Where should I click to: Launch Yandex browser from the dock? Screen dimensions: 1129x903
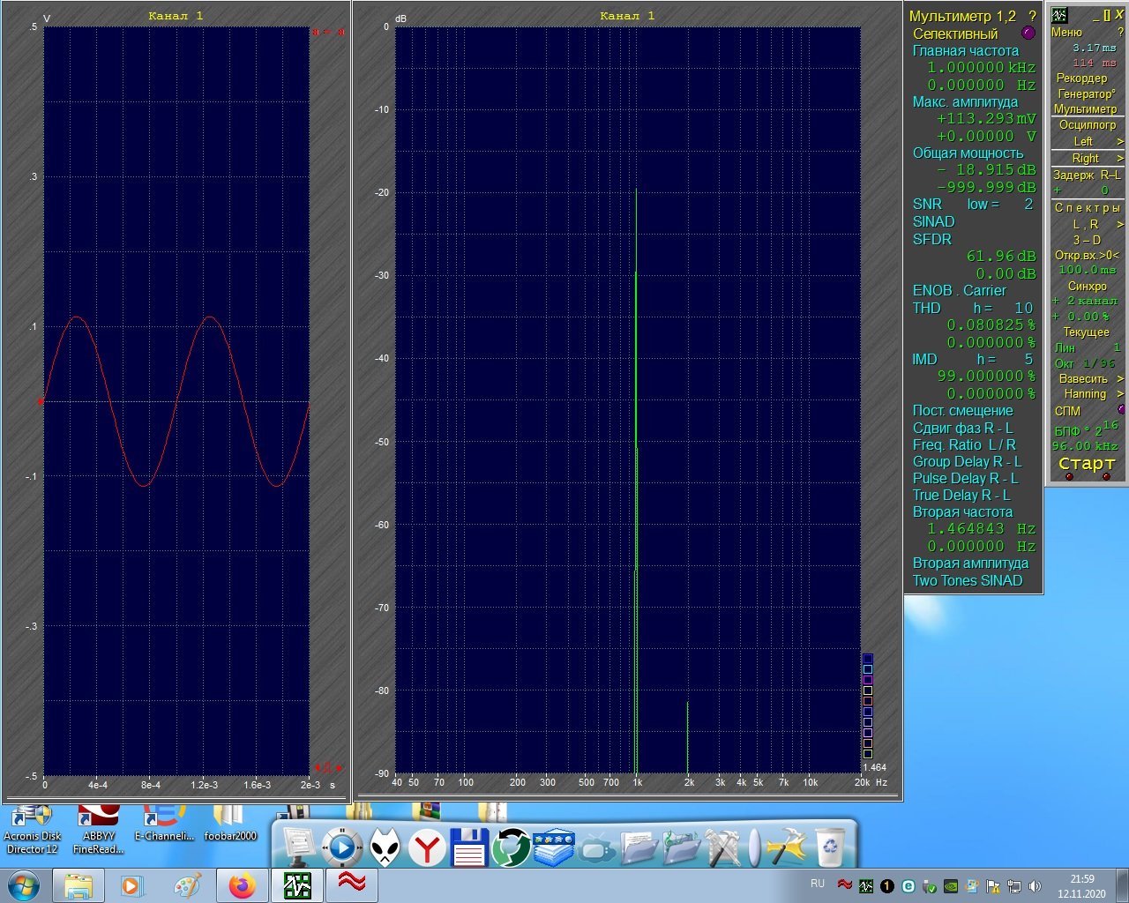[x=427, y=848]
